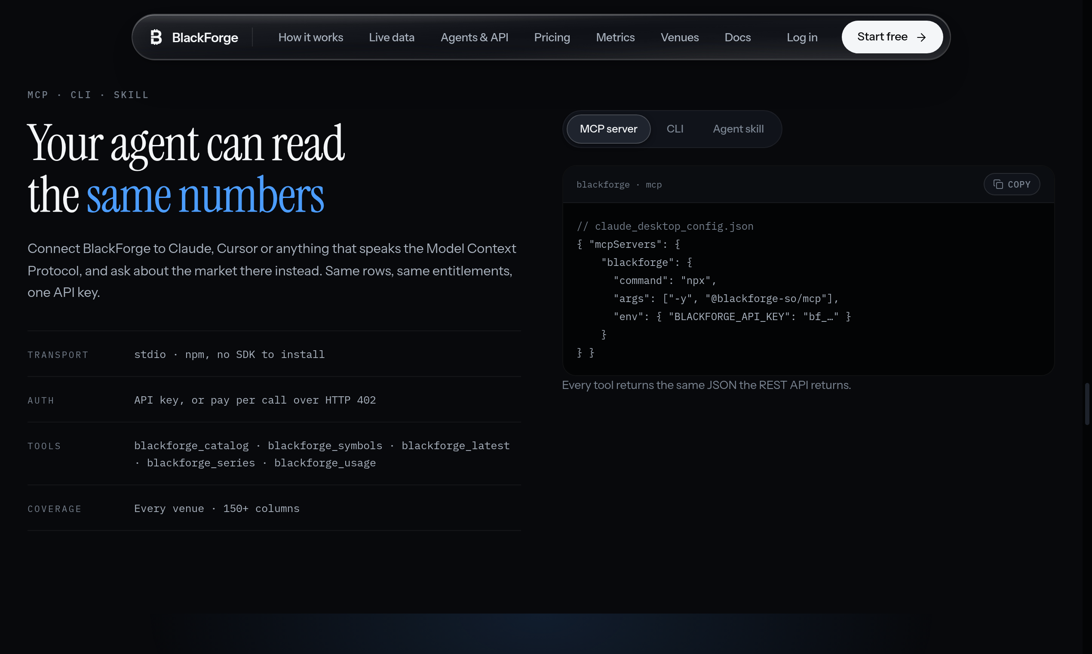Viewport: 1092px width, 654px height.
Task: Go to Live data section
Action: [392, 37]
